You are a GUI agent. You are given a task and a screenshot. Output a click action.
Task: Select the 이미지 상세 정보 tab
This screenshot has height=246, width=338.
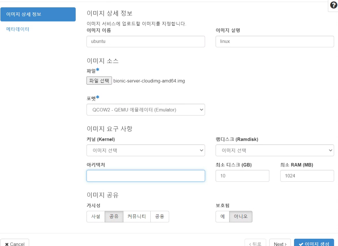click(x=38, y=14)
